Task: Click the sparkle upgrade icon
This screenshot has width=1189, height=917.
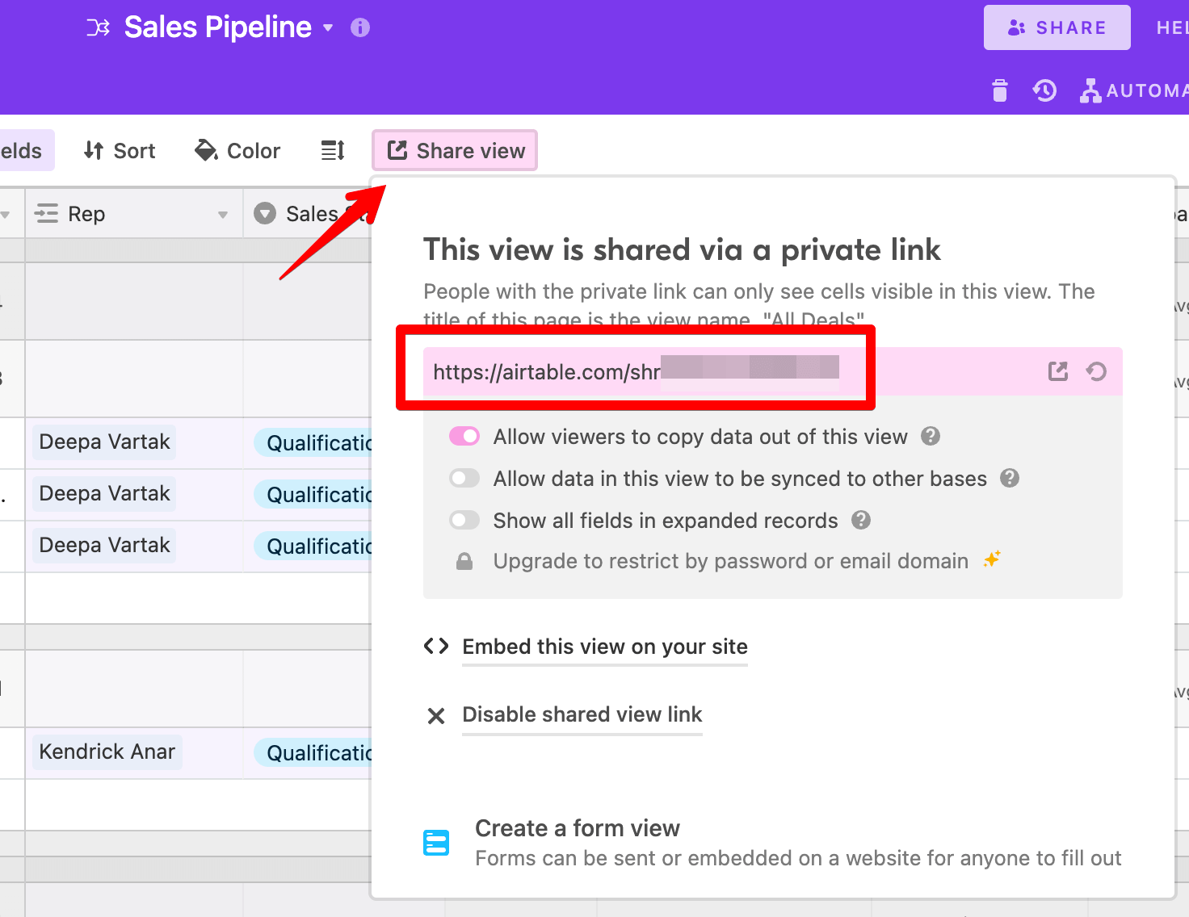Action: (992, 559)
